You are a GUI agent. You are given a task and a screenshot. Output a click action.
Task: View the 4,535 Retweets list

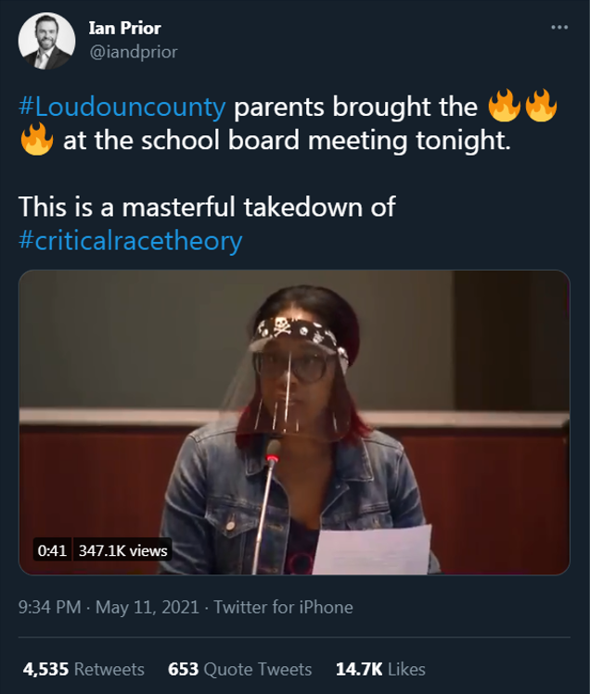[83, 668]
